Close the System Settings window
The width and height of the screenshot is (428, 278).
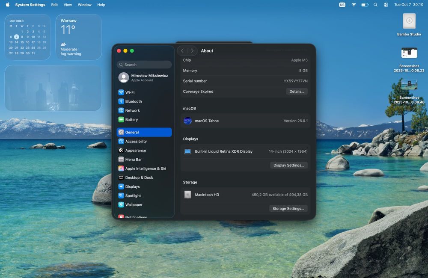pos(119,51)
